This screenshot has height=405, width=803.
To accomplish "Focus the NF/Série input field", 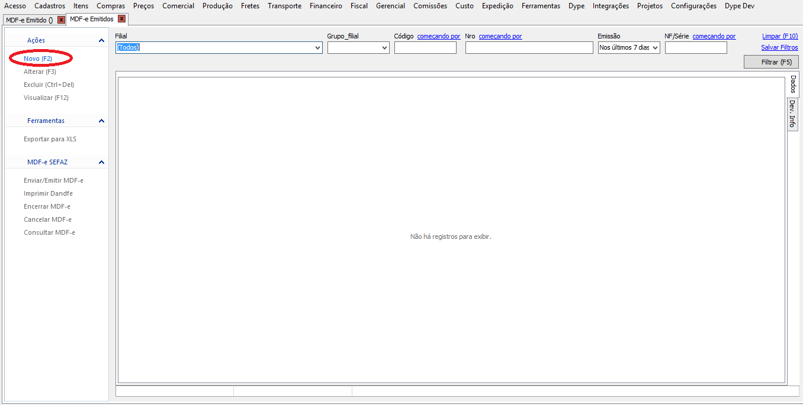I will pyautogui.click(x=696, y=47).
